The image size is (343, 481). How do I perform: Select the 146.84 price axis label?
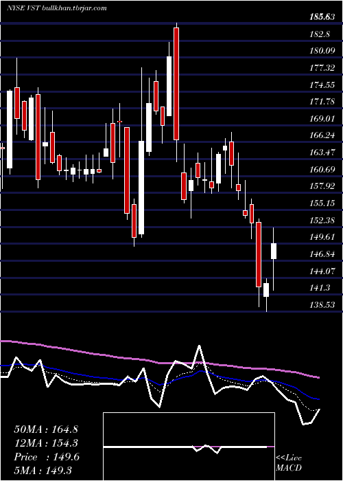pos(322,254)
